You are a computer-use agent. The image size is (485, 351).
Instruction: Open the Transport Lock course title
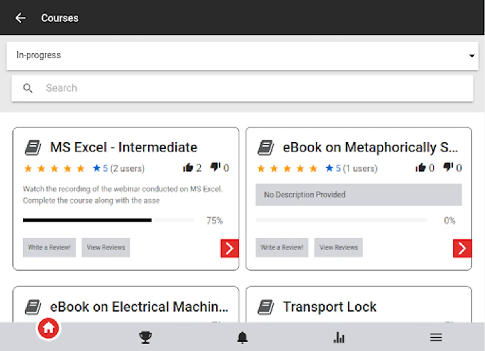point(330,307)
